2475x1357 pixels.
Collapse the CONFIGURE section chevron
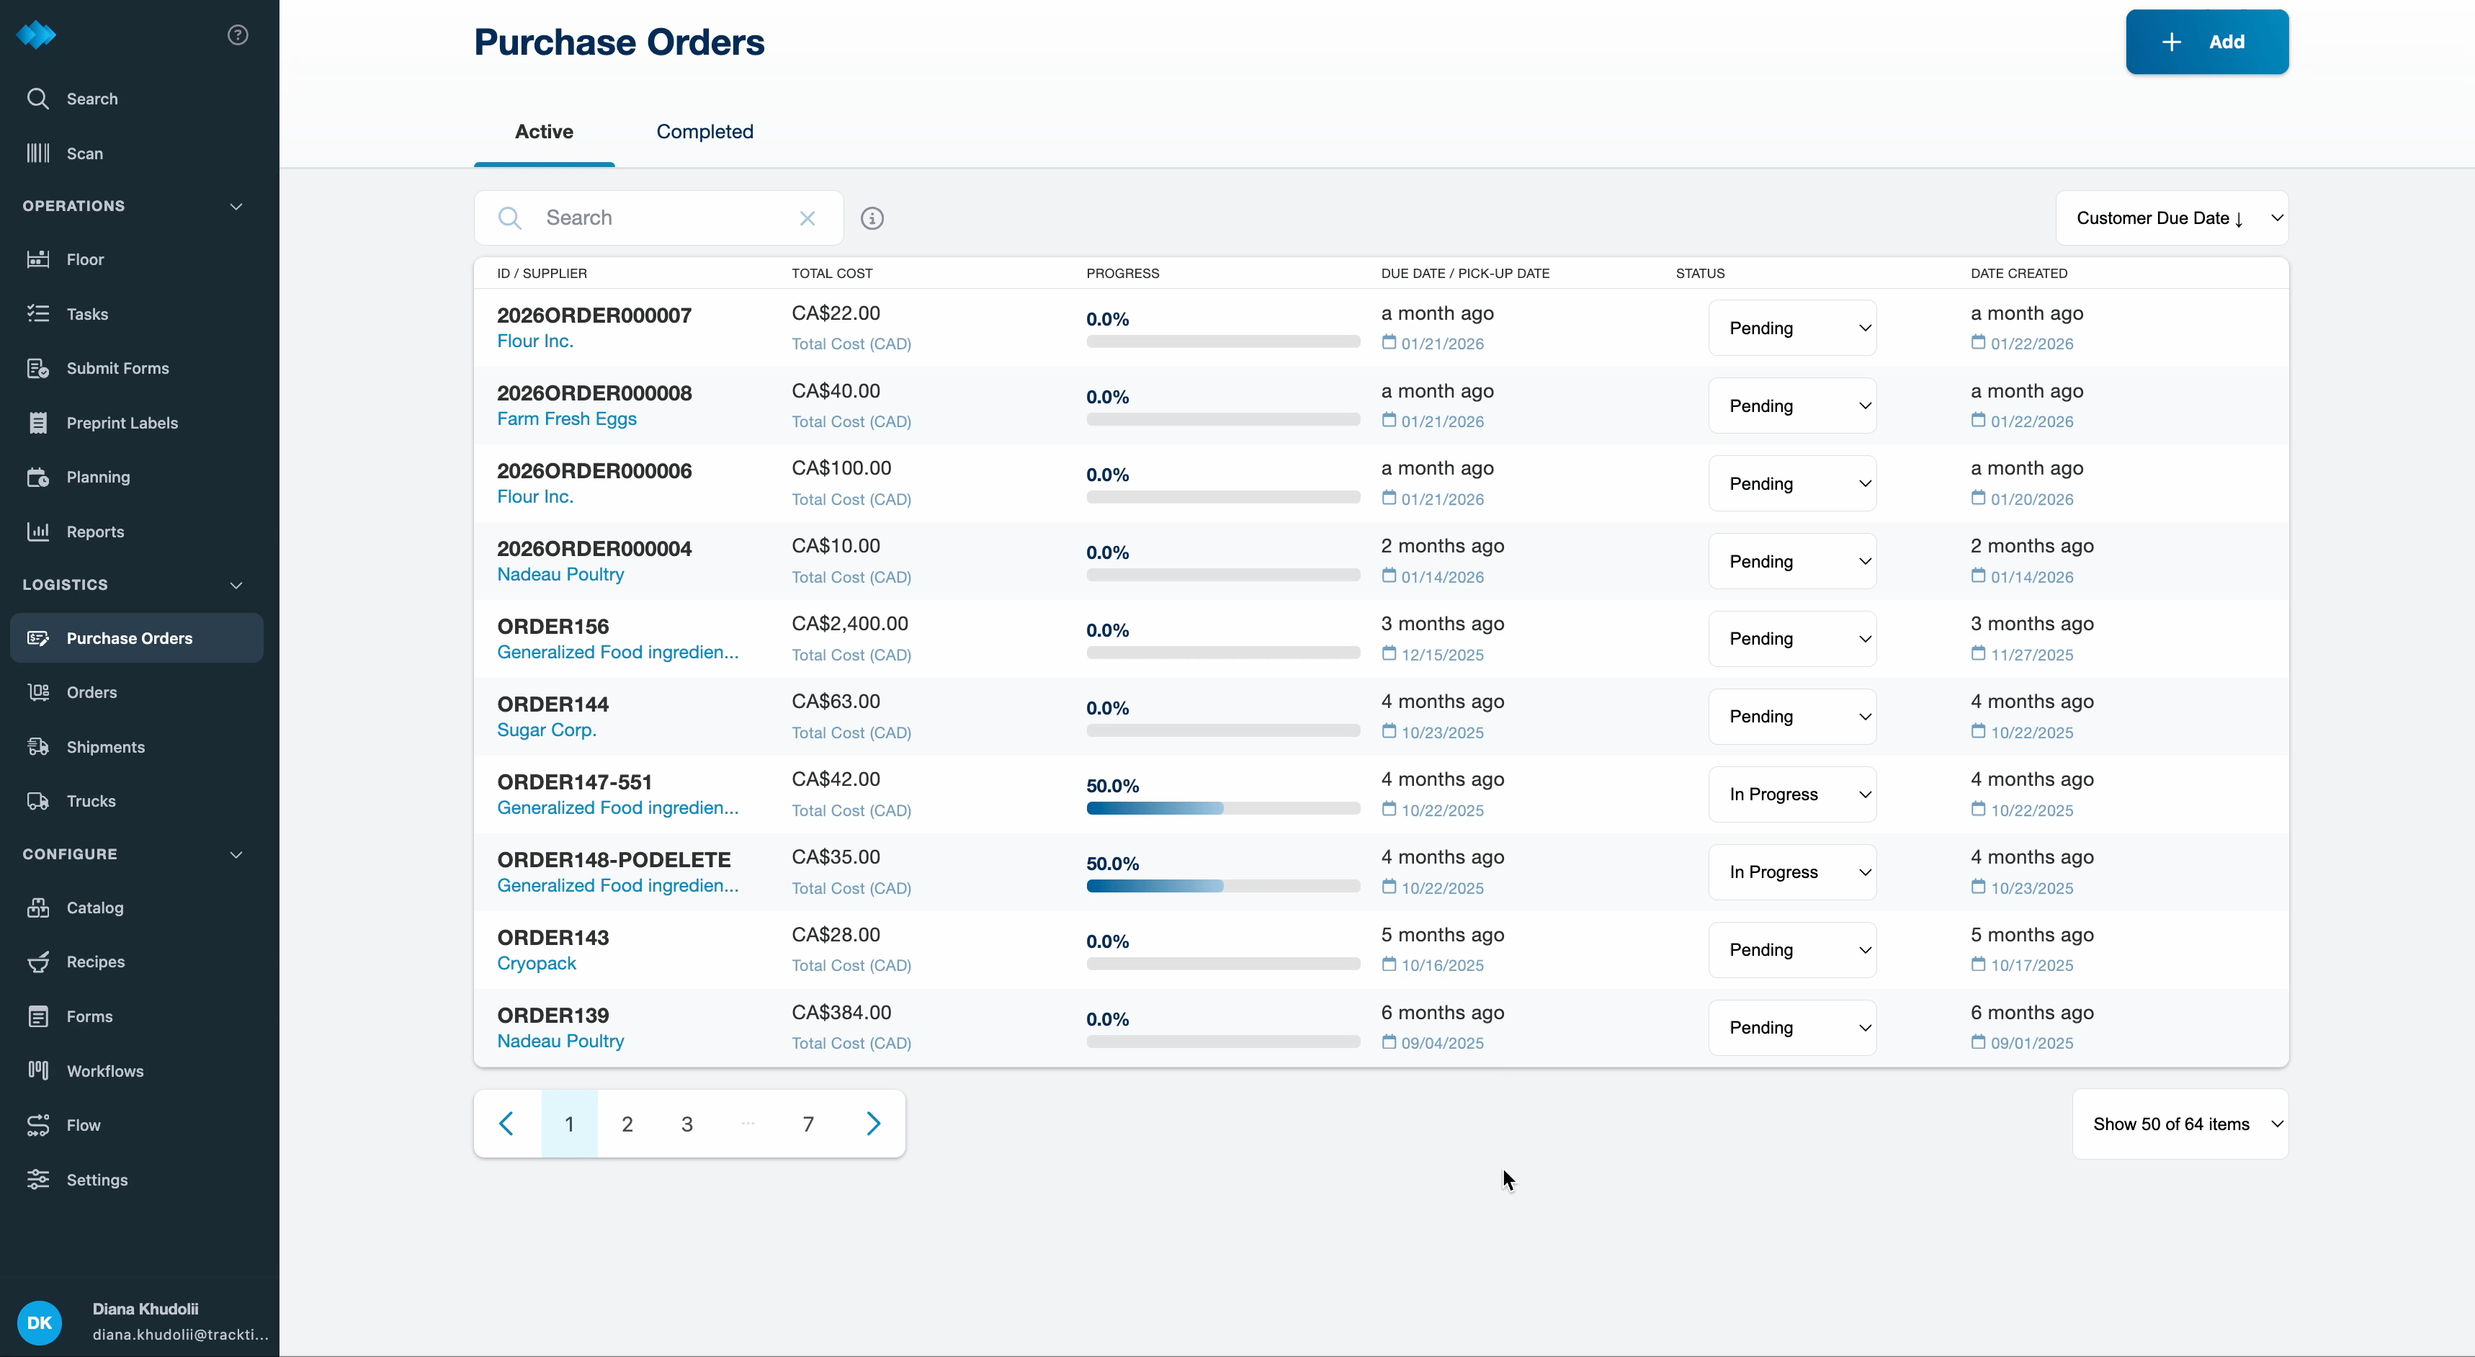(236, 854)
